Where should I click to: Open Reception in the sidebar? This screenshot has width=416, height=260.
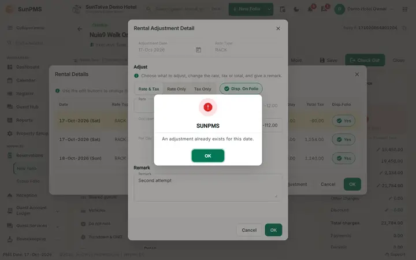27,195
